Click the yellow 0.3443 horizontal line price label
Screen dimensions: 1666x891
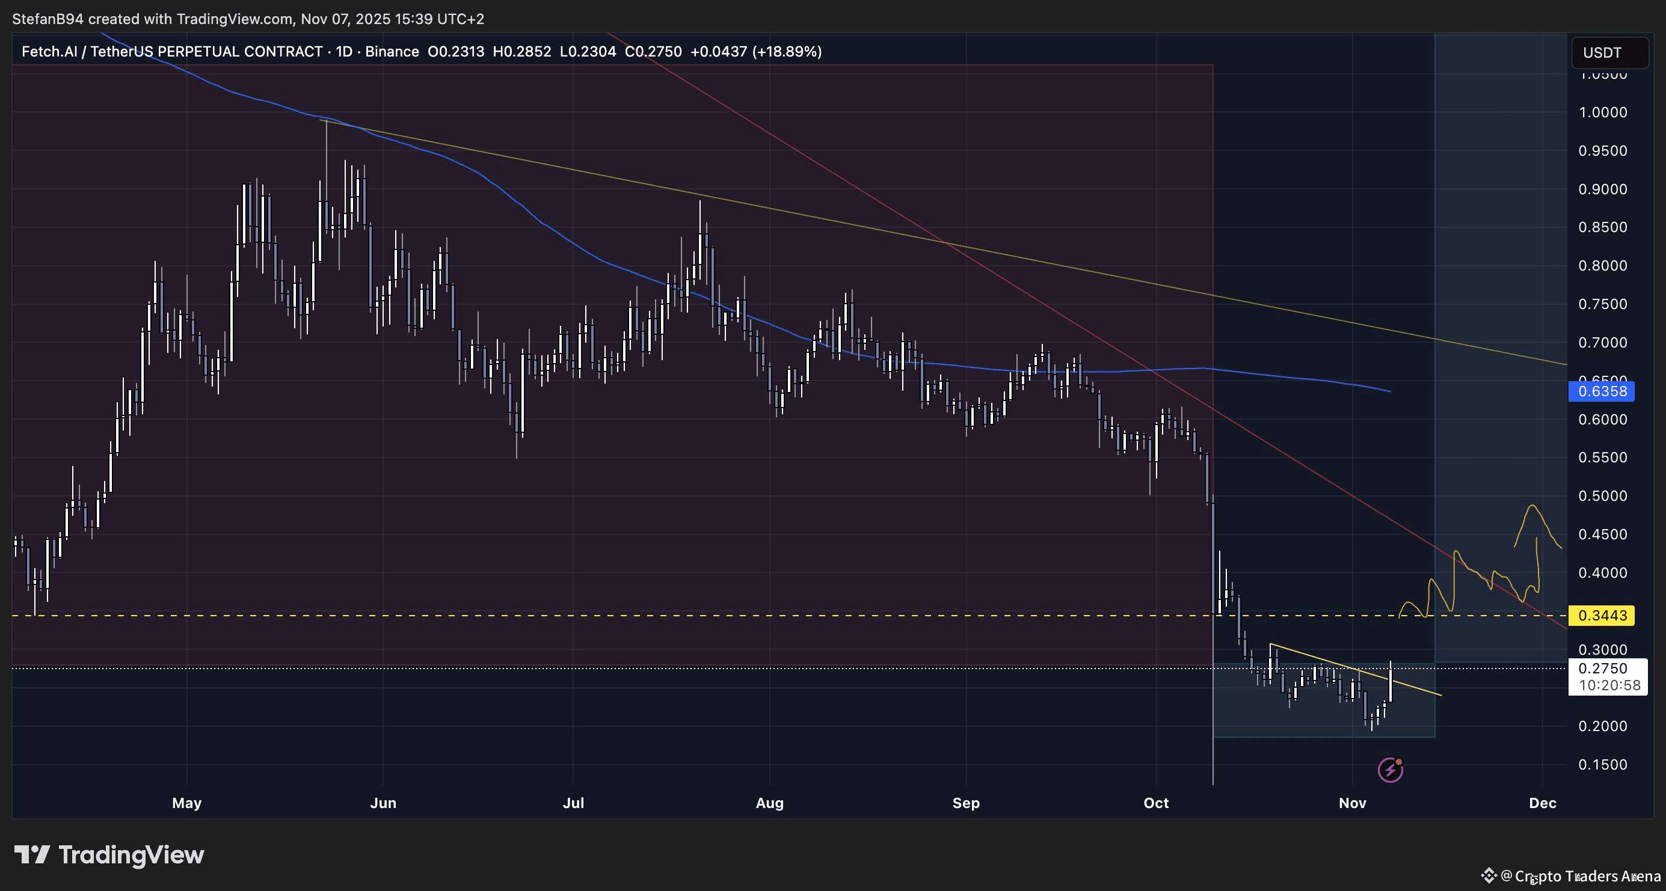pyautogui.click(x=1601, y=615)
